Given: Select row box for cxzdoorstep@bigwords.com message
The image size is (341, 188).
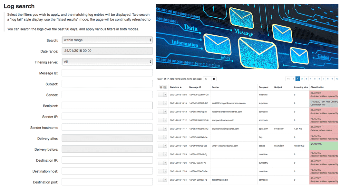Looking at the screenshot, I should (161, 129).
